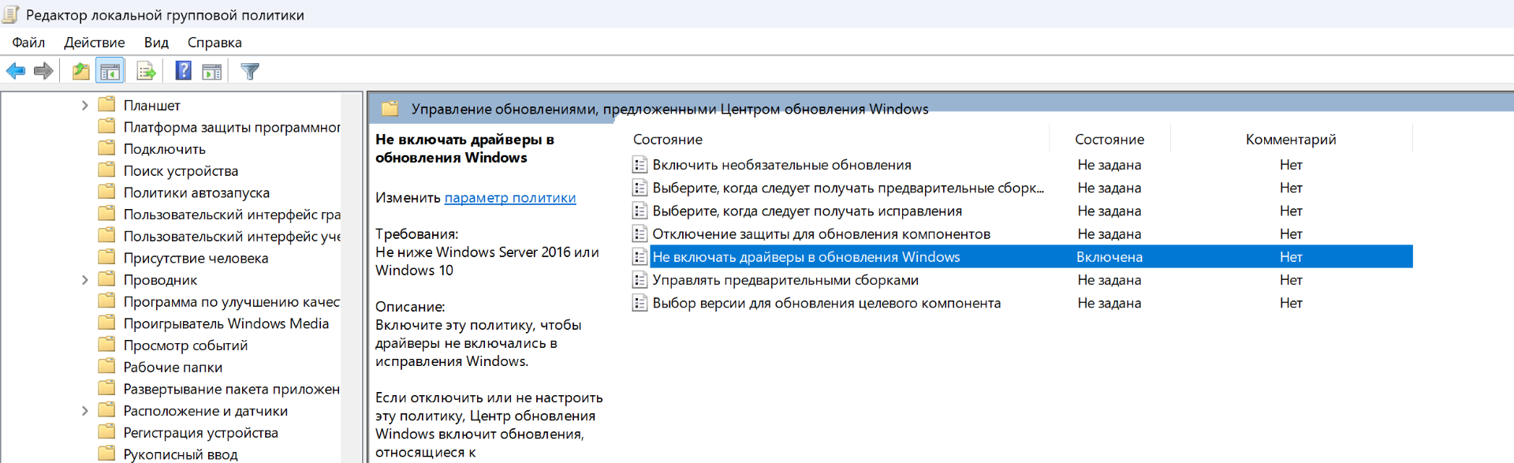The image size is (1514, 463).
Task: Go up one level folder icon
Action: coord(80,71)
